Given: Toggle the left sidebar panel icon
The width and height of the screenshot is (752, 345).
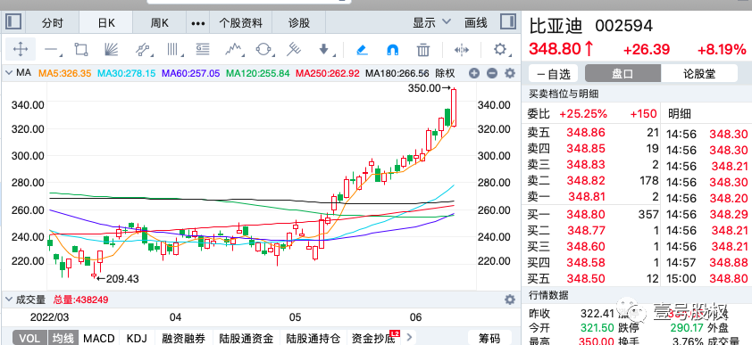Looking at the screenshot, I should pyautogui.click(x=13, y=22).
